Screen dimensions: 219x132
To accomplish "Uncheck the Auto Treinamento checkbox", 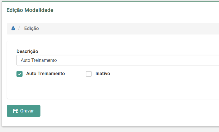I will [x=19, y=74].
